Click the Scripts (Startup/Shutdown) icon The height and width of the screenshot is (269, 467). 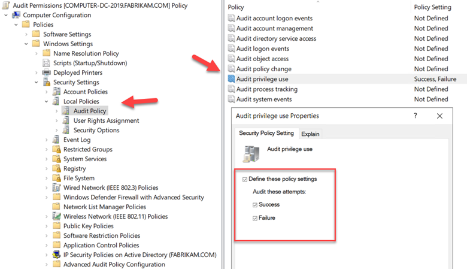coord(46,63)
